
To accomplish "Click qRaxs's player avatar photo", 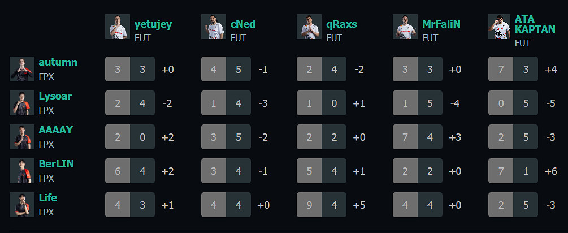I will (x=309, y=27).
